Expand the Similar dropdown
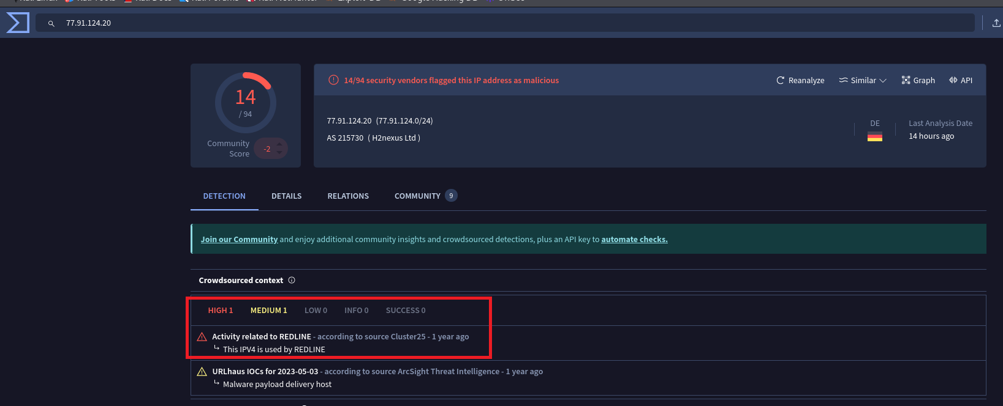This screenshot has width=1003, height=406. pyautogui.click(x=863, y=80)
